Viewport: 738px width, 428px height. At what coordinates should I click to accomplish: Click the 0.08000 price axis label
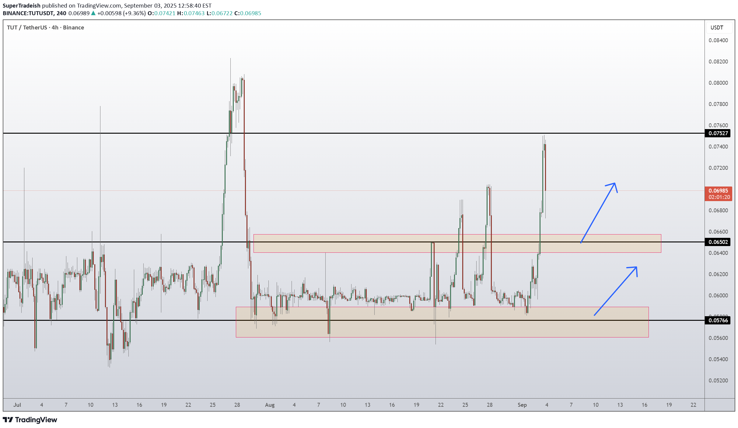(x=718, y=83)
